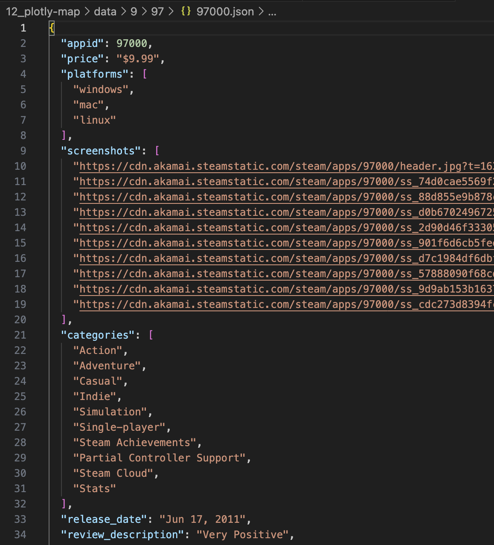Click the opening yellow curly brace on line 1
The height and width of the screenshot is (545, 494).
click(x=52, y=28)
